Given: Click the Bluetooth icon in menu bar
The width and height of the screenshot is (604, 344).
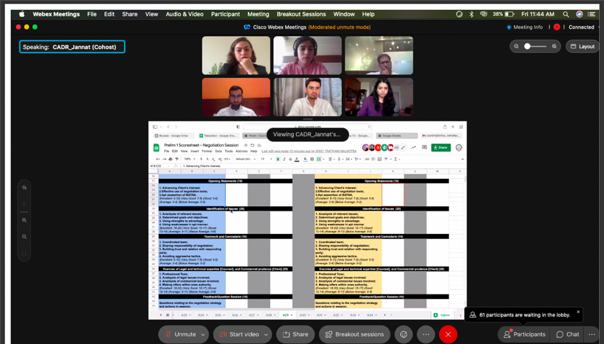Looking at the screenshot, I should pyautogui.click(x=471, y=14).
